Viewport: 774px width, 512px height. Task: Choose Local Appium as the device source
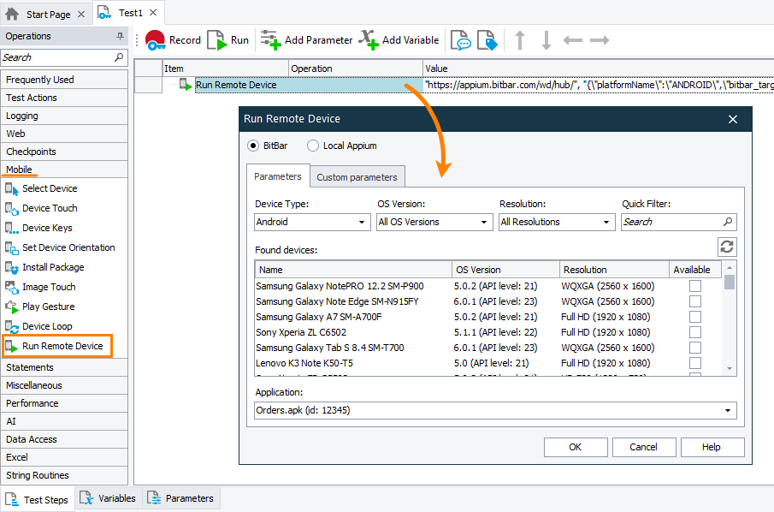click(x=312, y=146)
